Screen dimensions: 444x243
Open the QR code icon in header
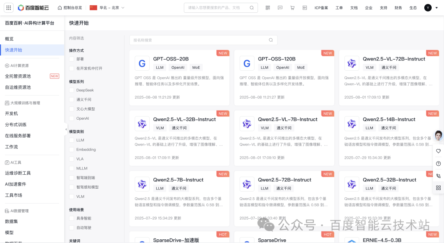pos(268,8)
